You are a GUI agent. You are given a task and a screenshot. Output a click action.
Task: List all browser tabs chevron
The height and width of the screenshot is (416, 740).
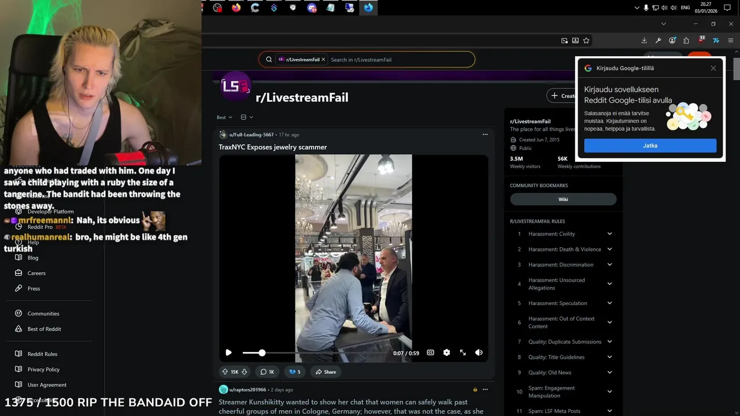pos(664,24)
